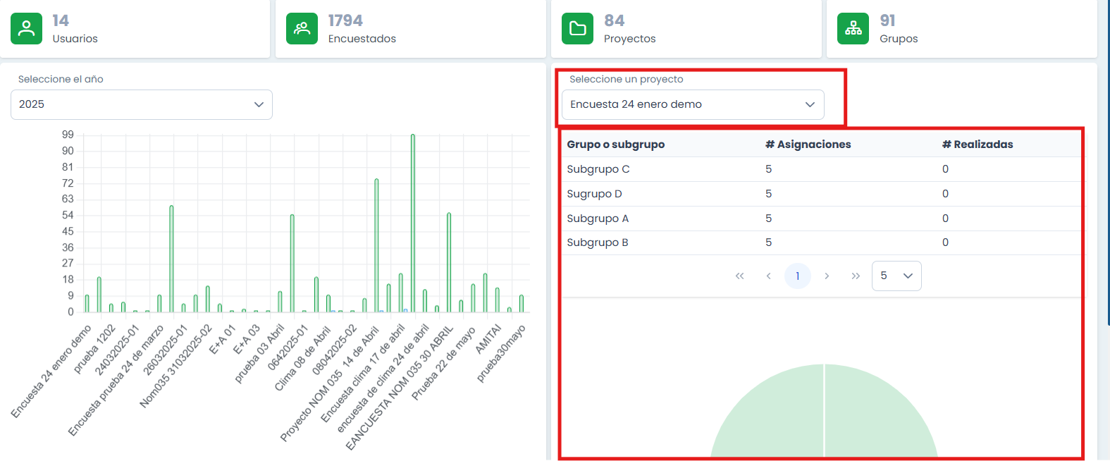The height and width of the screenshot is (461, 1110).
Task: Expand the rows per page dropdown
Action: point(896,276)
